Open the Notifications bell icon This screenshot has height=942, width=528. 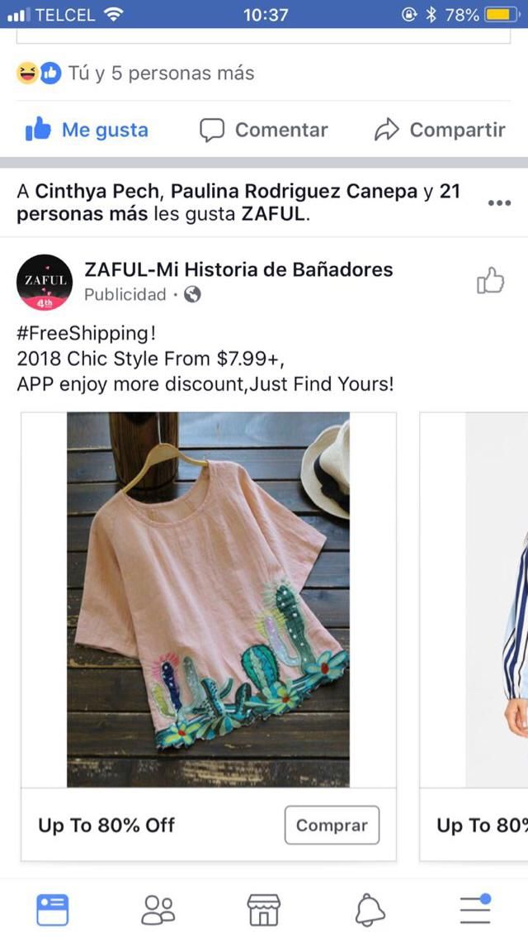point(370,910)
